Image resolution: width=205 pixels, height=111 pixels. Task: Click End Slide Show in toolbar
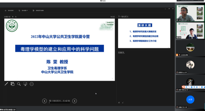(x=38, y=10)
